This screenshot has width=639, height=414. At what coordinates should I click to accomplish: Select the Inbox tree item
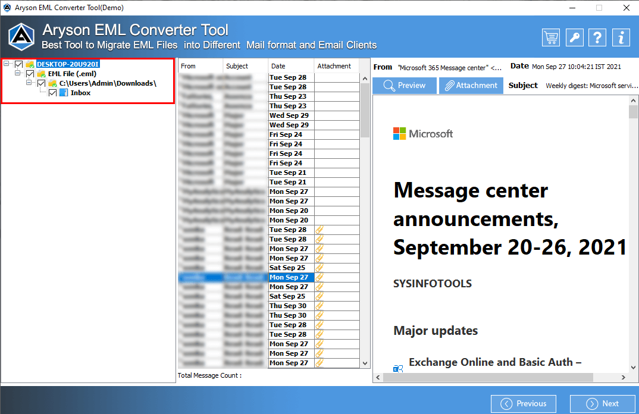pos(81,93)
